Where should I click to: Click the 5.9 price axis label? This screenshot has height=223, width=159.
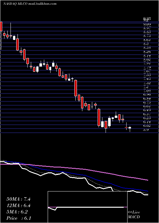(146, 130)
